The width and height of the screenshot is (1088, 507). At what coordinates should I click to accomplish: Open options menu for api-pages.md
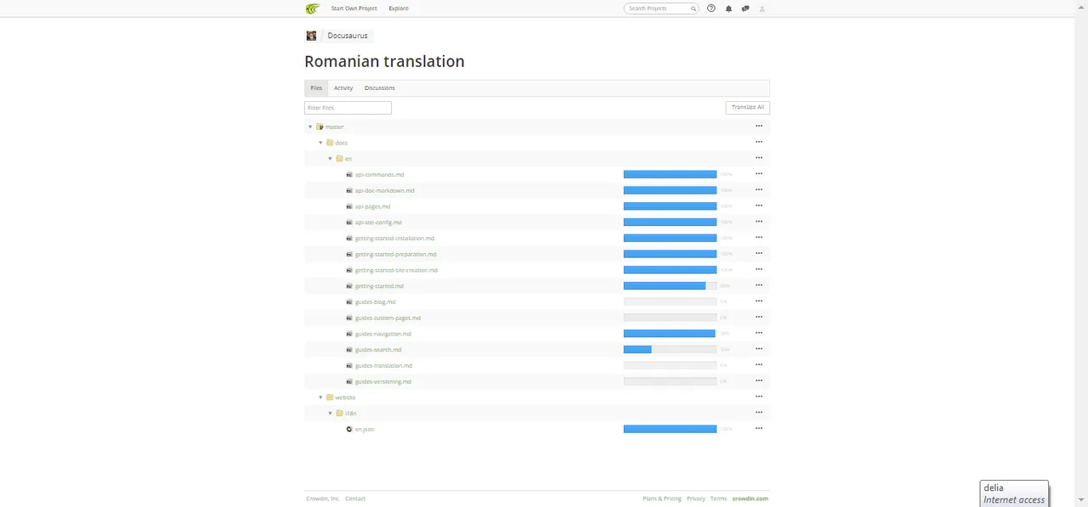pos(759,206)
